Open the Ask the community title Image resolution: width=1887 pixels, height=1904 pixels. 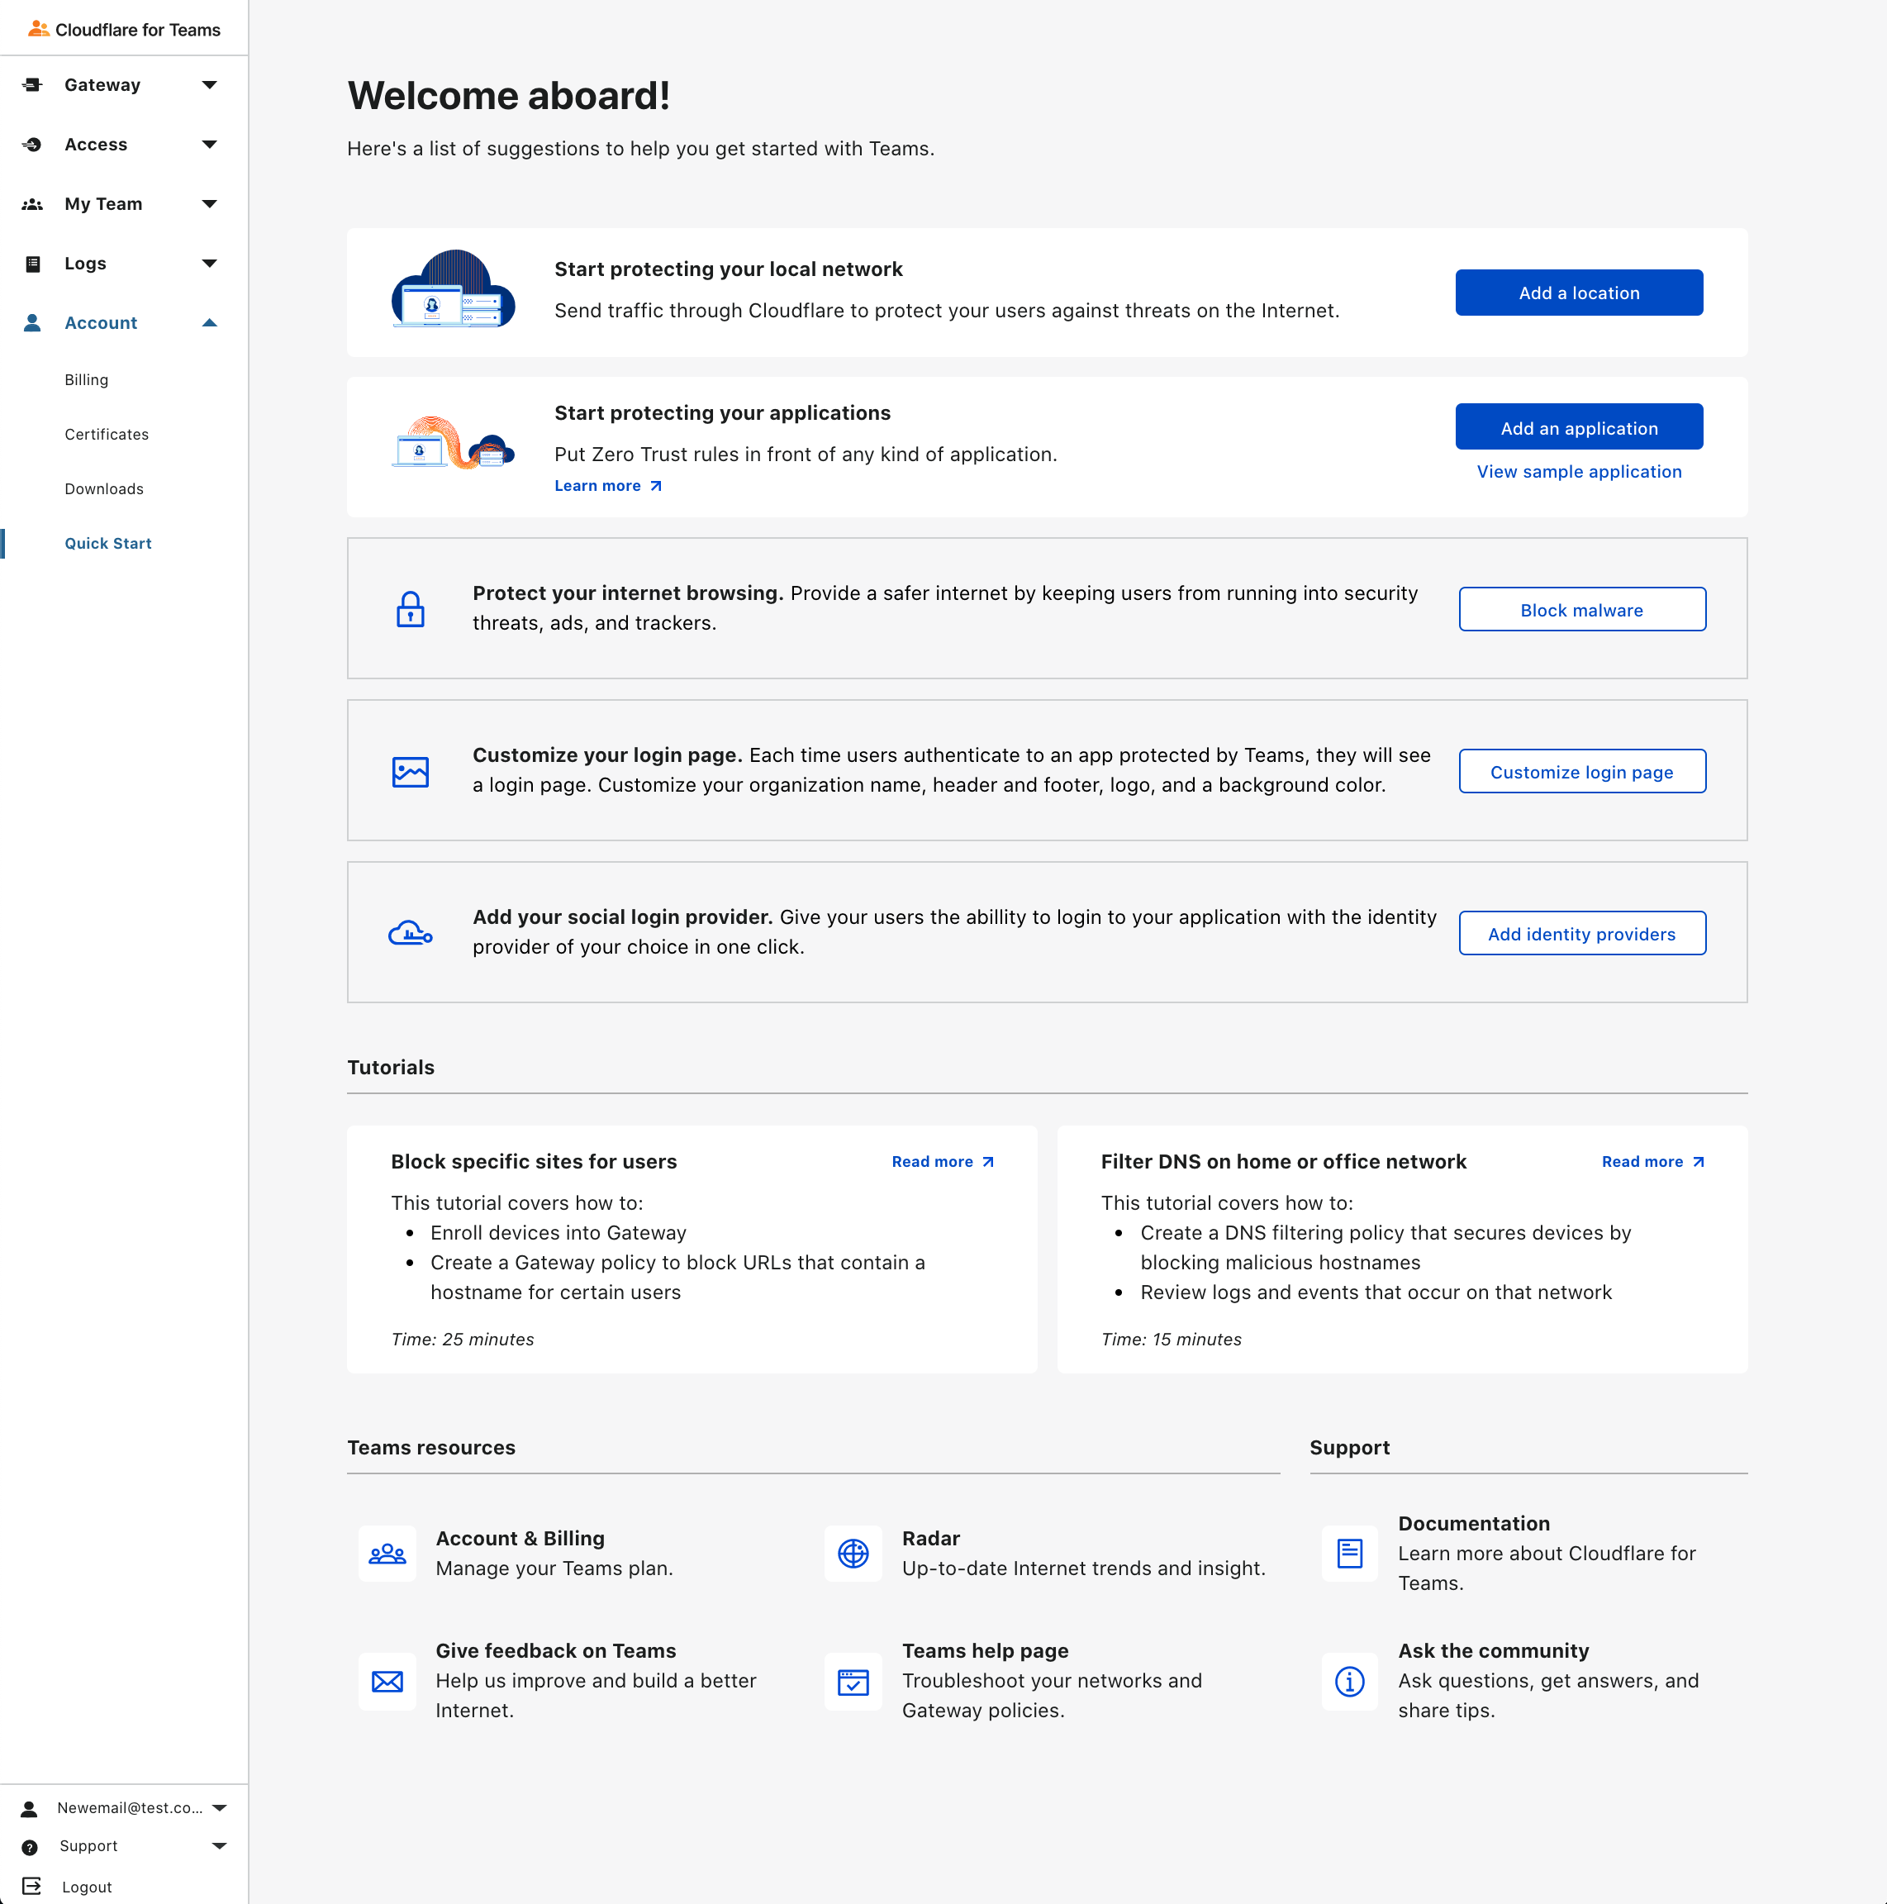click(x=1494, y=1651)
